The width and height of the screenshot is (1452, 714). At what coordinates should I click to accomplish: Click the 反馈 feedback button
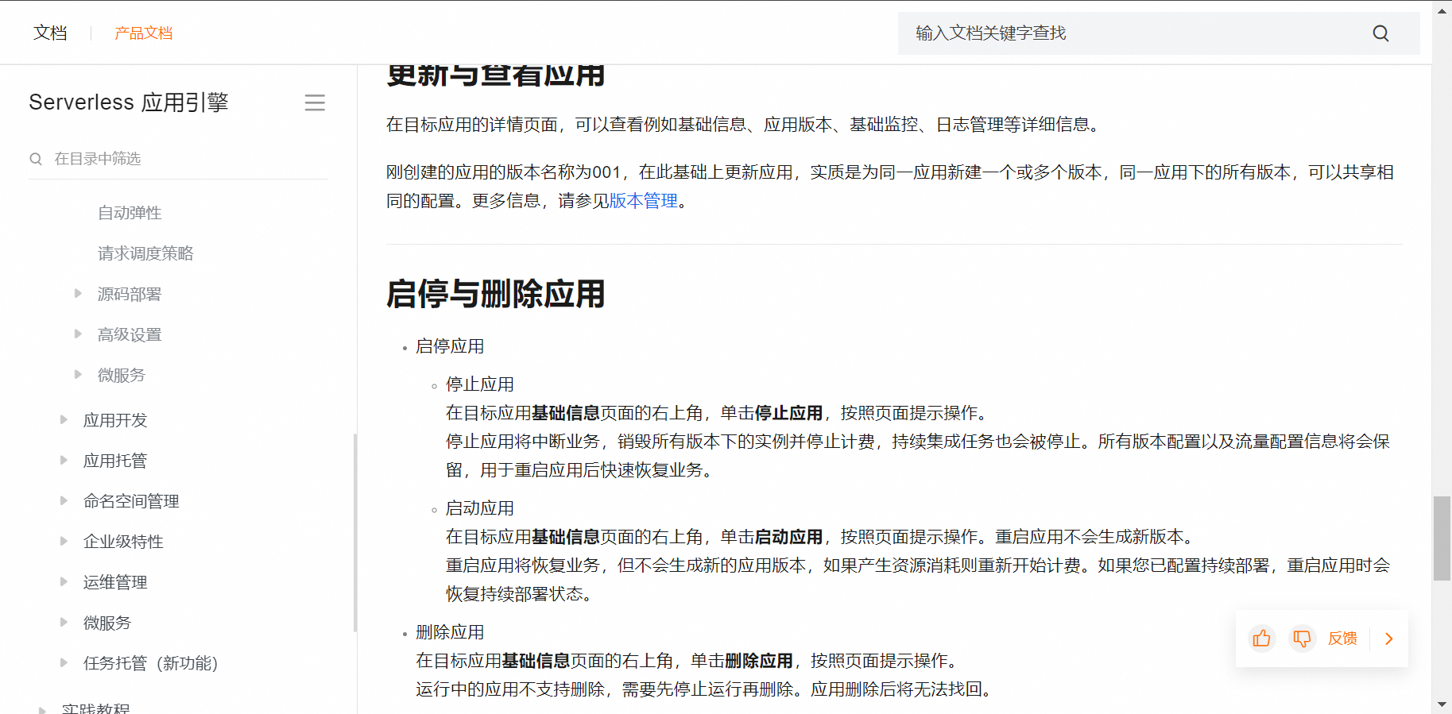1342,639
